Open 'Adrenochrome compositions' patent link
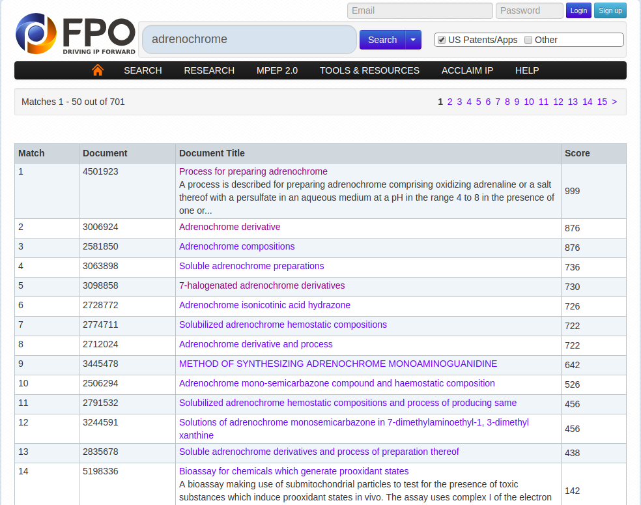641x505 pixels. click(236, 246)
